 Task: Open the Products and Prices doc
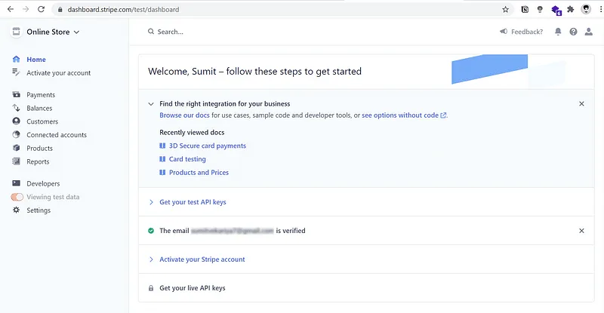[199, 173]
